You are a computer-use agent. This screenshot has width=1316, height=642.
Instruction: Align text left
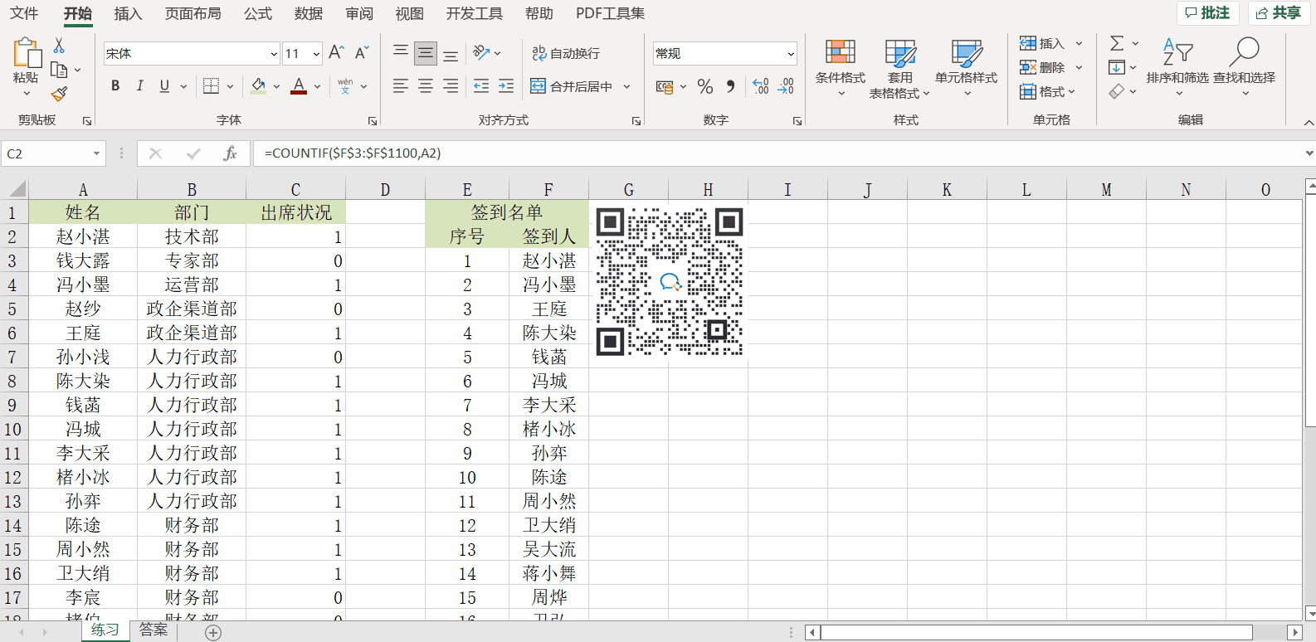pyautogui.click(x=401, y=85)
